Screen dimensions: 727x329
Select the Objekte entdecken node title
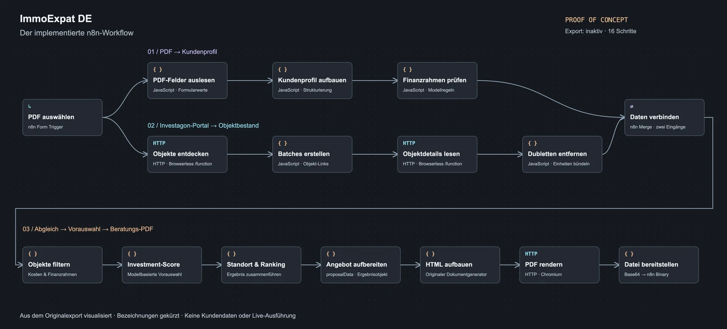coord(181,154)
